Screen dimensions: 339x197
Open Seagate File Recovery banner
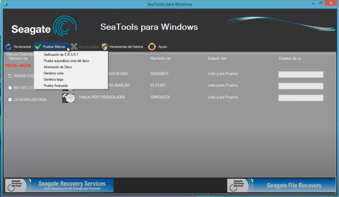(x=281, y=185)
